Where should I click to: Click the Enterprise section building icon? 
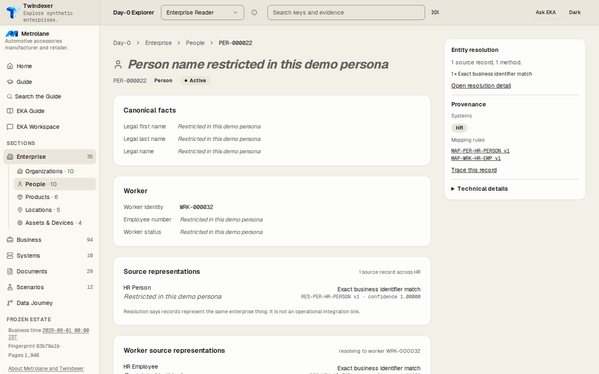[10, 157]
